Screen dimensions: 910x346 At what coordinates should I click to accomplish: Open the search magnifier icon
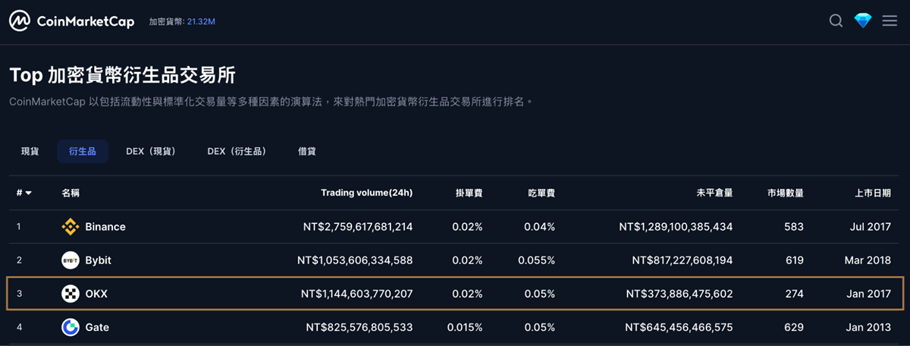click(836, 21)
